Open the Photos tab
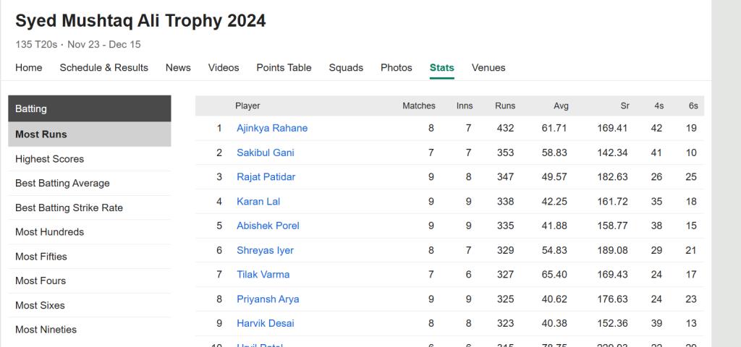The image size is (741, 347). tap(397, 67)
